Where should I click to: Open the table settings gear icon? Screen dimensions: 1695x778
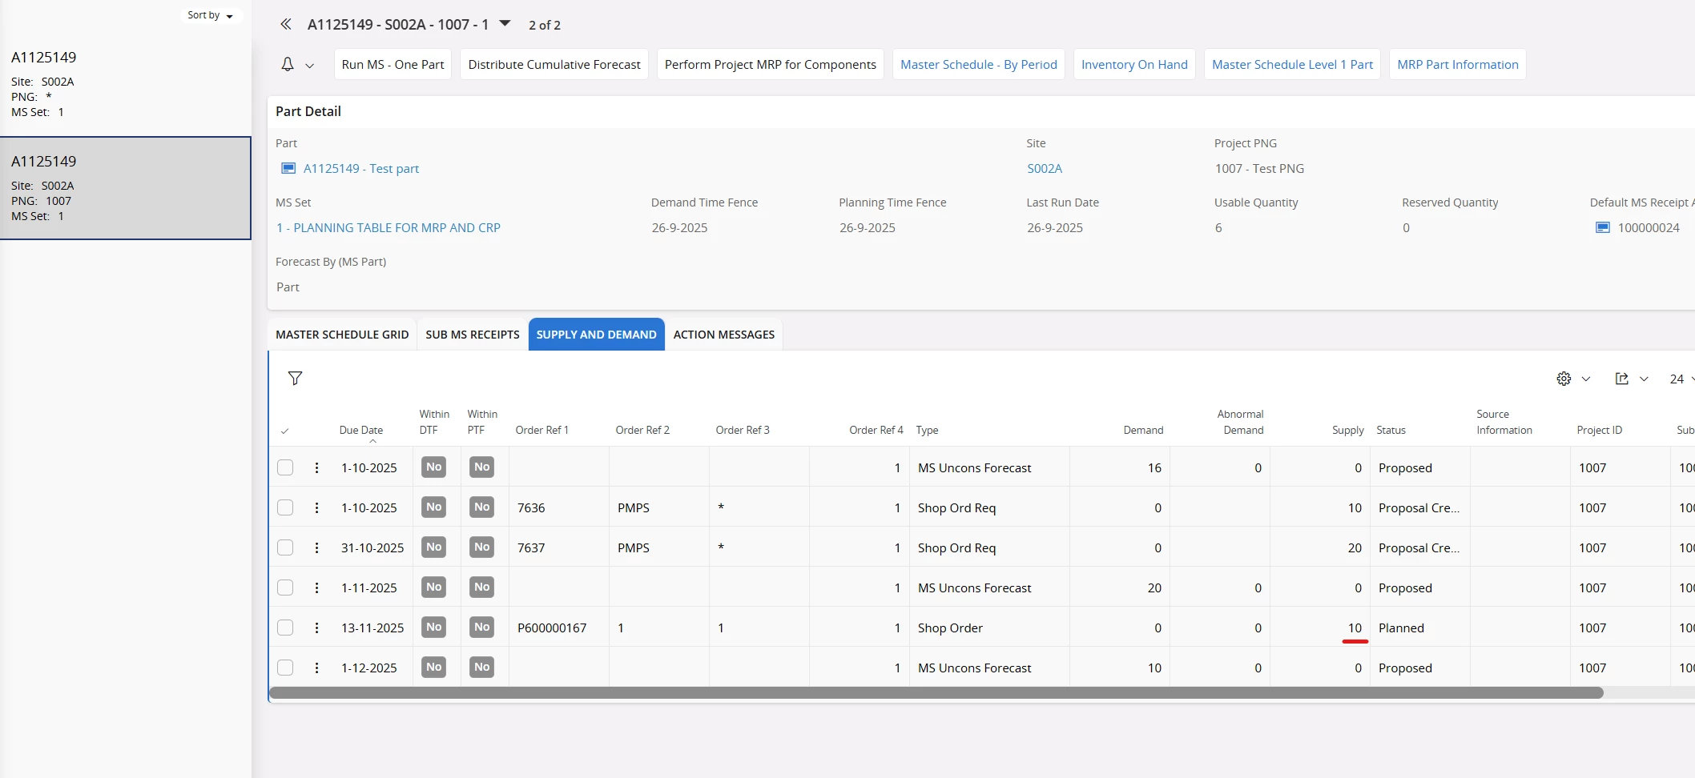click(x=1564, y=379)
